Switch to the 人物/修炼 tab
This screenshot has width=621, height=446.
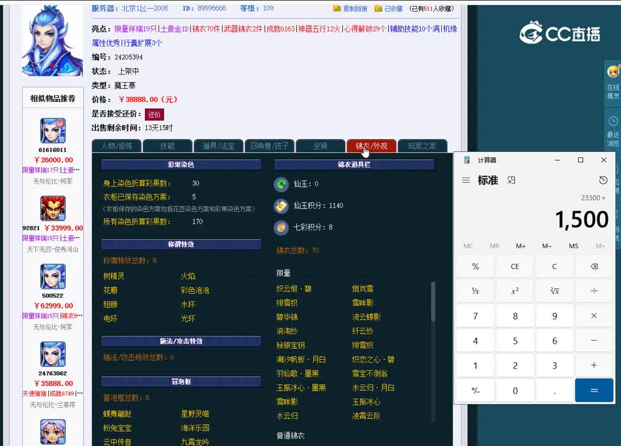pyautogui.click(x=117, y=146)
